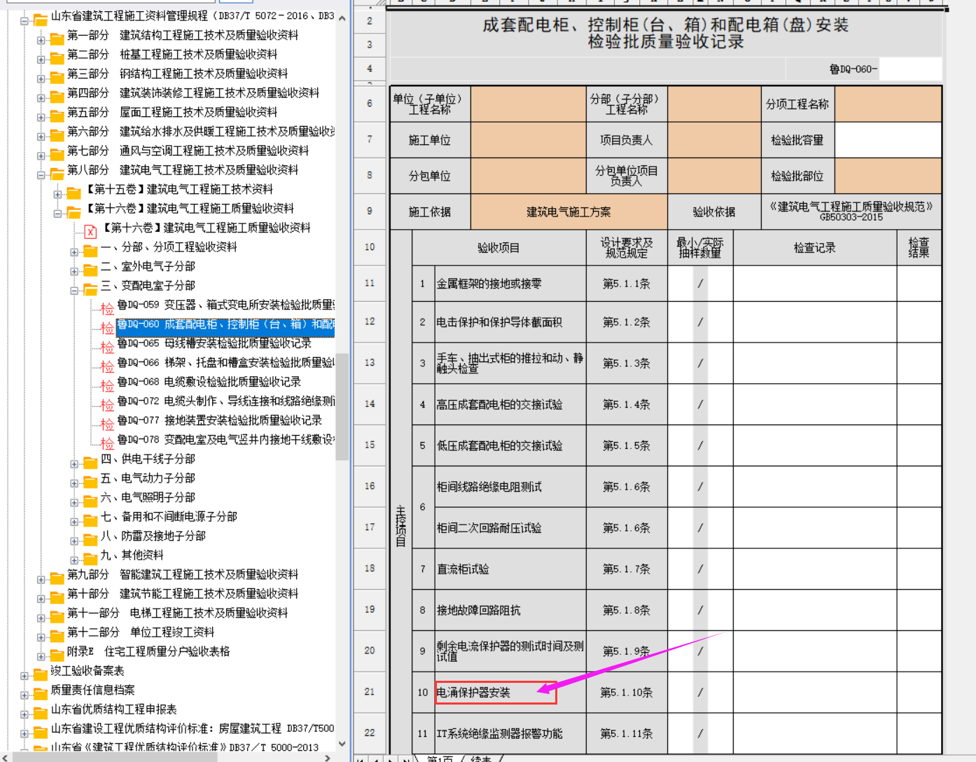Image resolution: width=976 pixels, height=762 pixels.
Task: Expand the 六、电气照明子分部 node
Action: tap(74, 502)
